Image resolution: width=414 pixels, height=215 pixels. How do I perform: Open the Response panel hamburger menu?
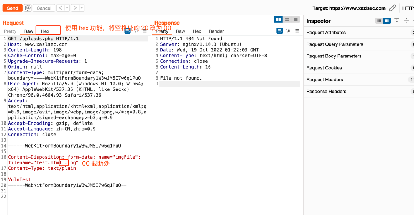point(297,31)
